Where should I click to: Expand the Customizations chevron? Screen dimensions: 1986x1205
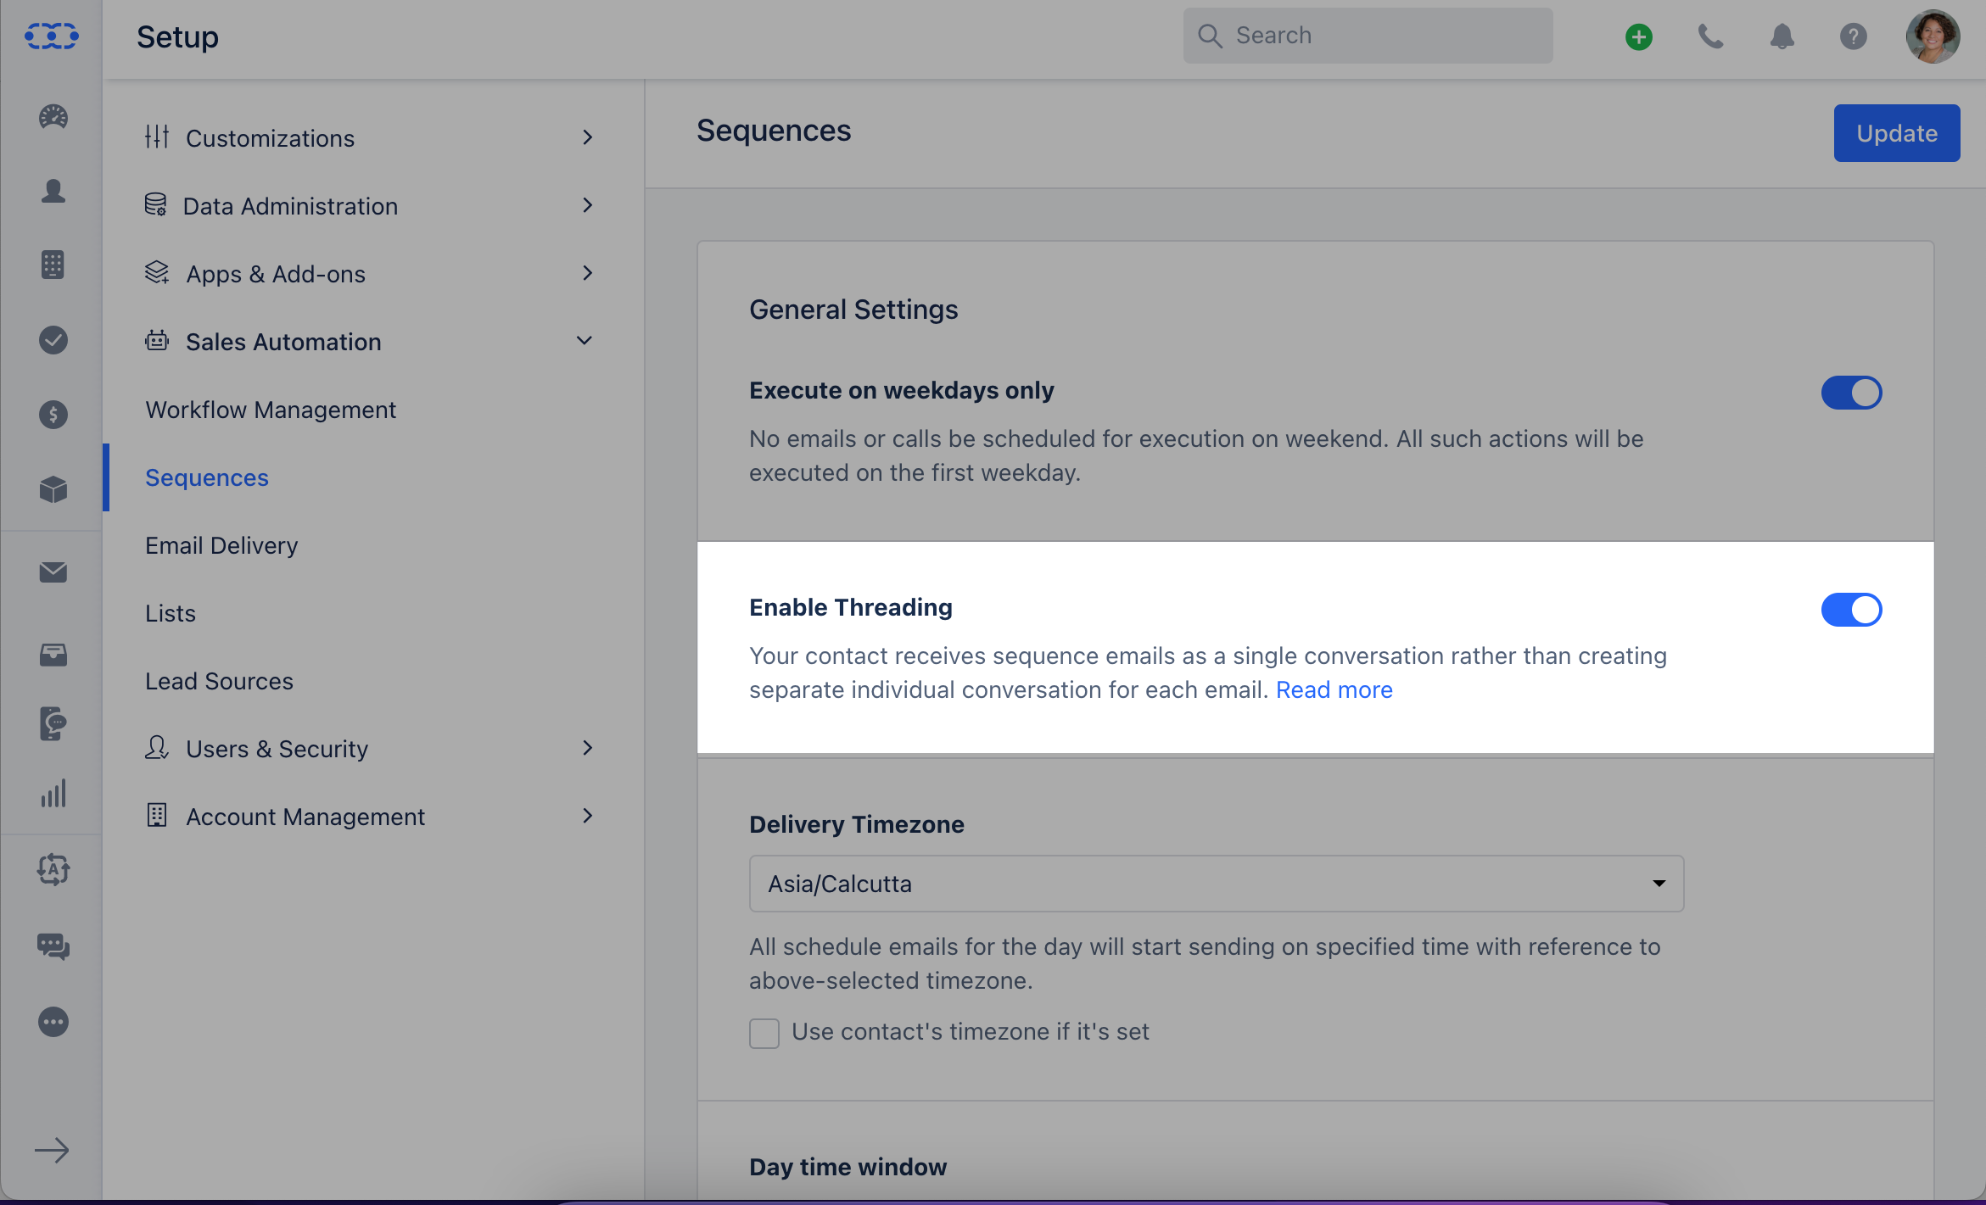pos(587,137)
